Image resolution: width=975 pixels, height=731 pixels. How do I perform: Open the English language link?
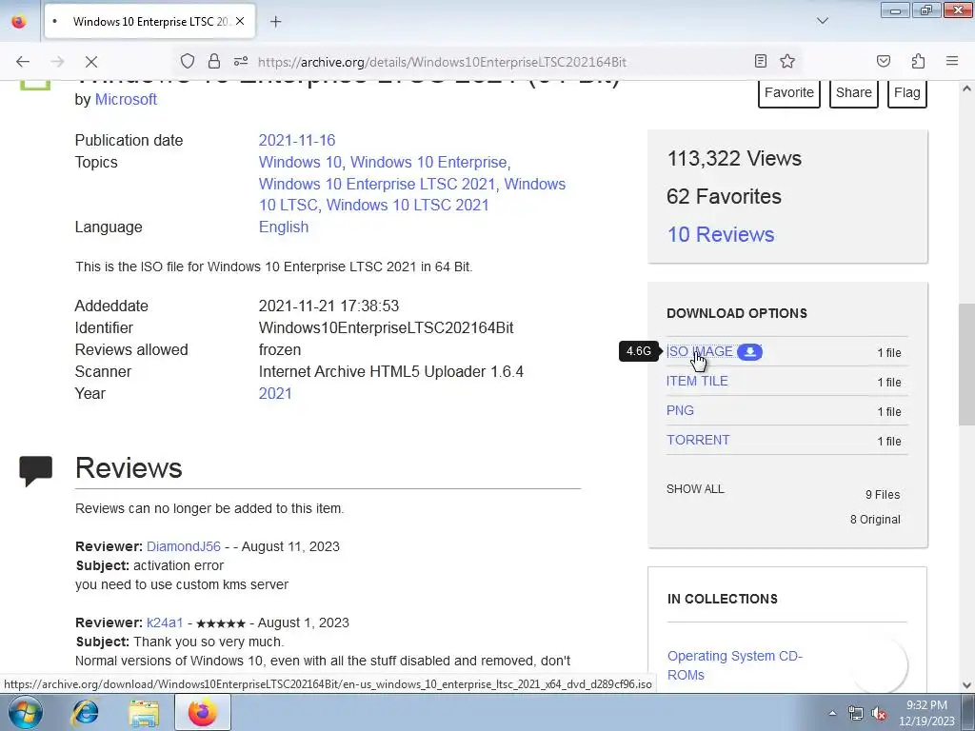pos(284,227)
